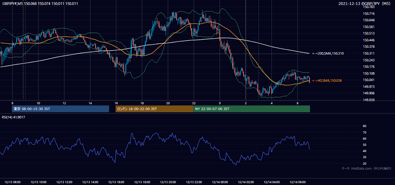395x185 pixels.
Task: Click RSI axis level 80
Action: (x=364, y=126)
